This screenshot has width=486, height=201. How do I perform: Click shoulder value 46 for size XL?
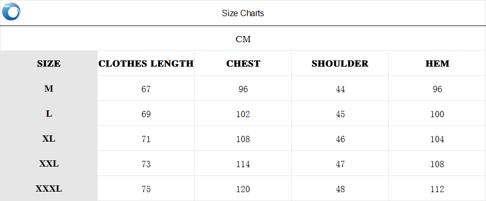click(x=340, y=140)
